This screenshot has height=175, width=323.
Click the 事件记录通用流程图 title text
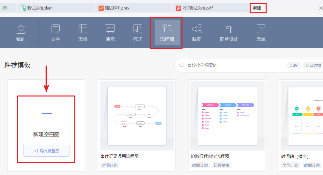pyautogui.click(x=119, y=156)
